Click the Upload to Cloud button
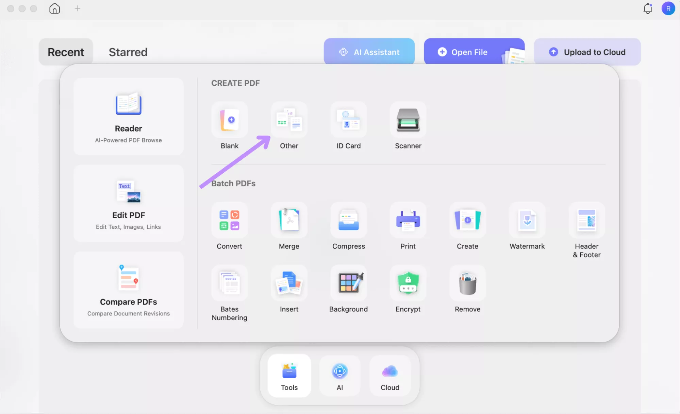The height and width of the screenshot is (414, 680). (587, 52)
